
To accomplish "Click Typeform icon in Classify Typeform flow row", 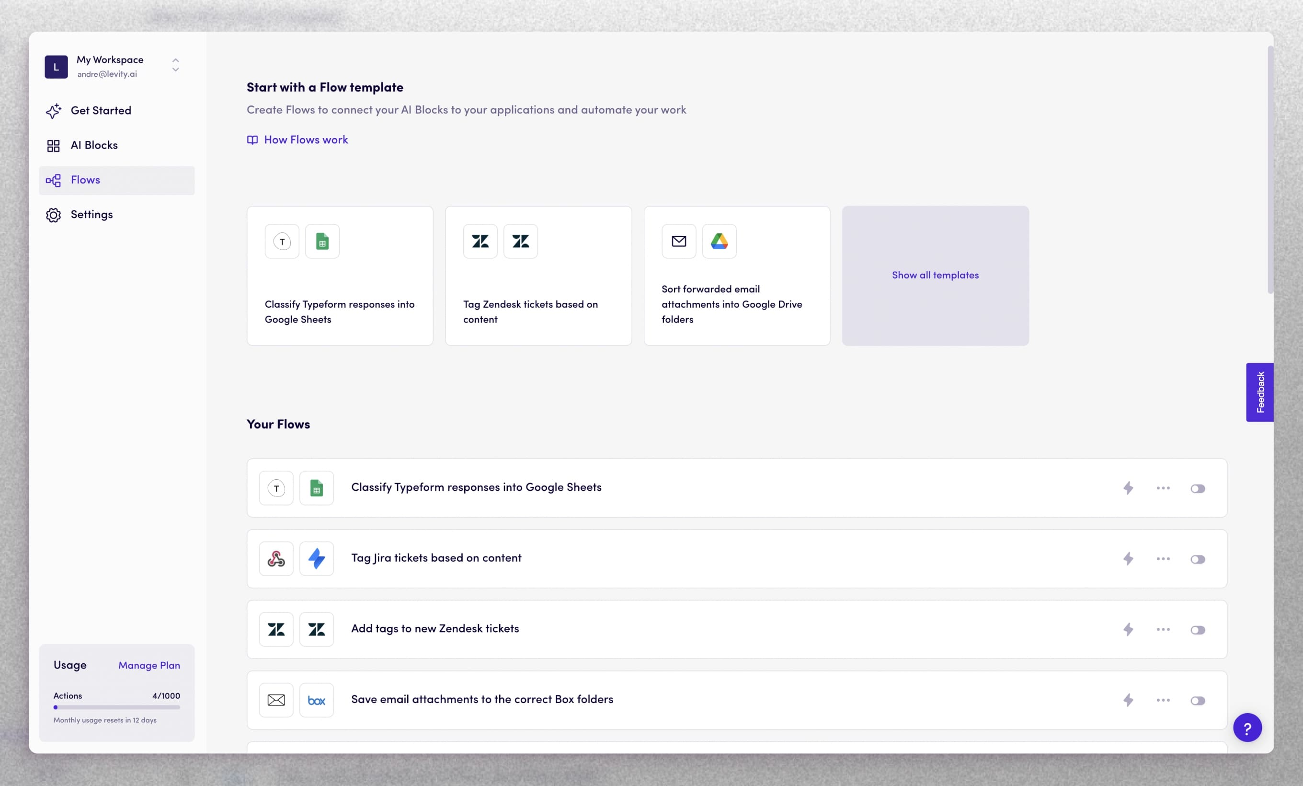I will pyautogui.click(x=276, y=488).
